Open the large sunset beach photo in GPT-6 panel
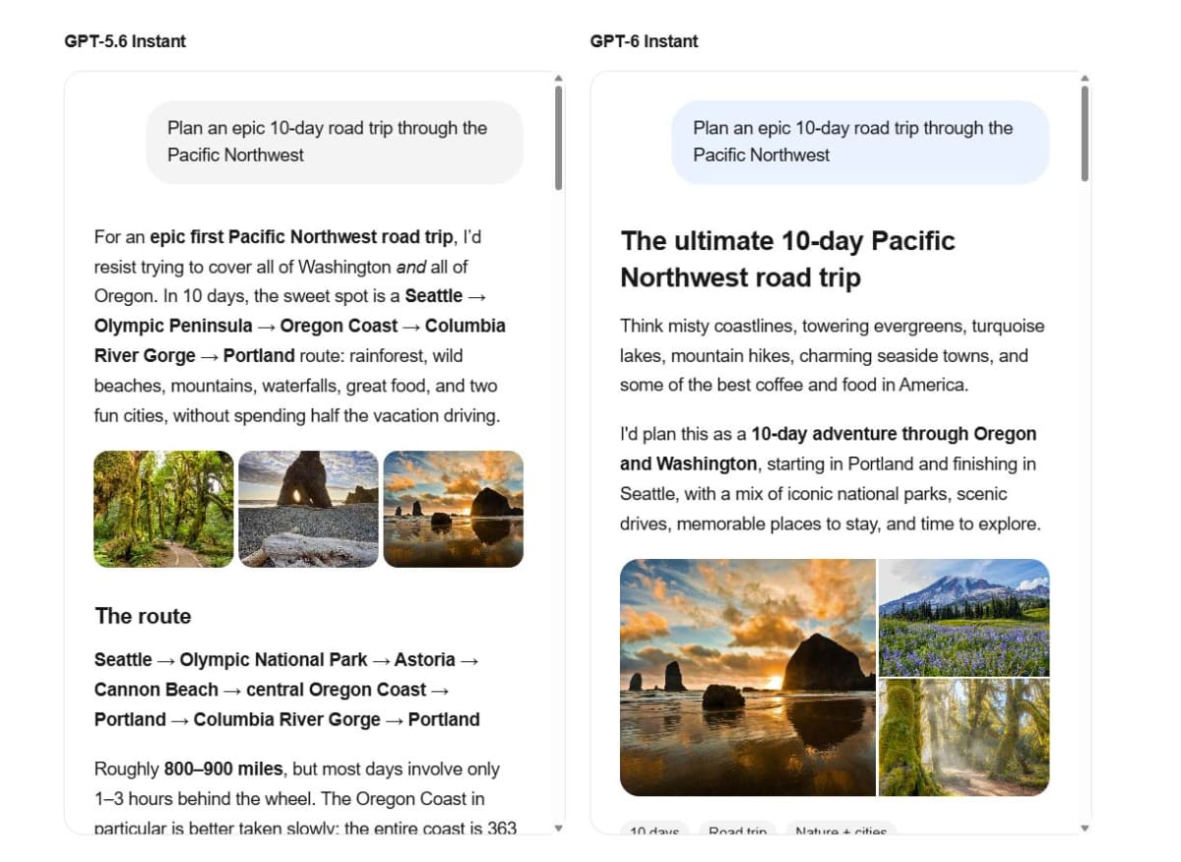 (748, 677)
